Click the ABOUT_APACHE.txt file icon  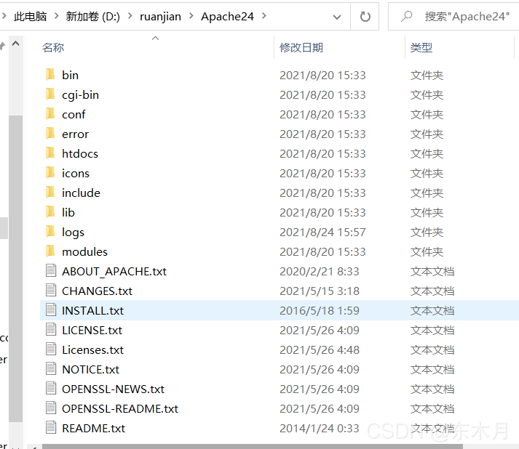[x=51, y=271]
